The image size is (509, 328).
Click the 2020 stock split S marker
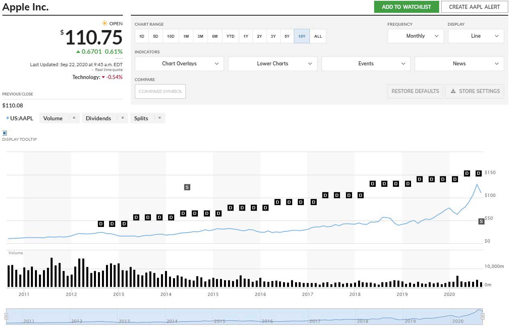coord(481,221)
